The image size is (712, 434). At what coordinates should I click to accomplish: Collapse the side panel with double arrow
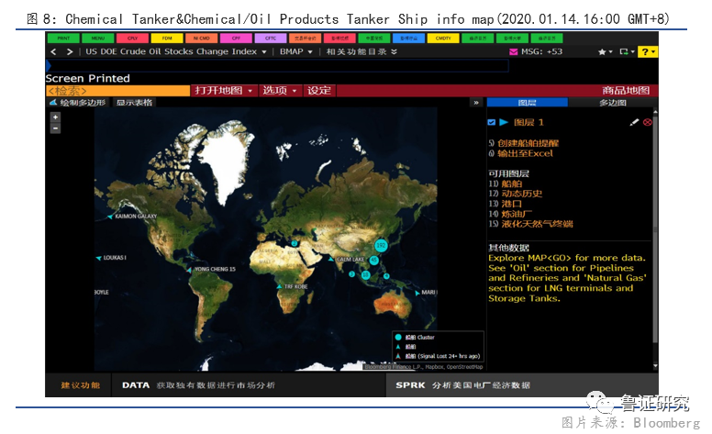click(x=476, y=103)
